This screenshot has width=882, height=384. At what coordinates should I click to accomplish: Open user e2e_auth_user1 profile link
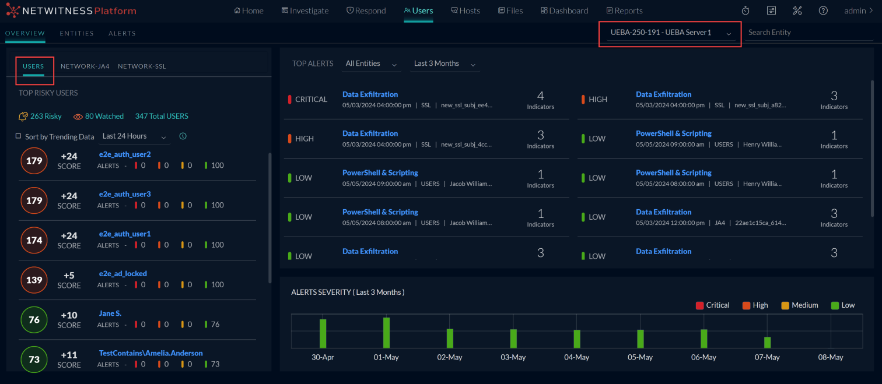pos(125,234)
